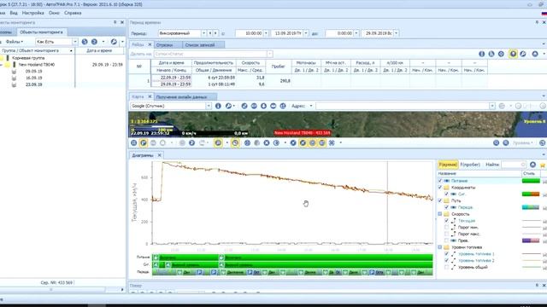
Task: Open the Файлы menu button
Action: click(x=15, y=42)
